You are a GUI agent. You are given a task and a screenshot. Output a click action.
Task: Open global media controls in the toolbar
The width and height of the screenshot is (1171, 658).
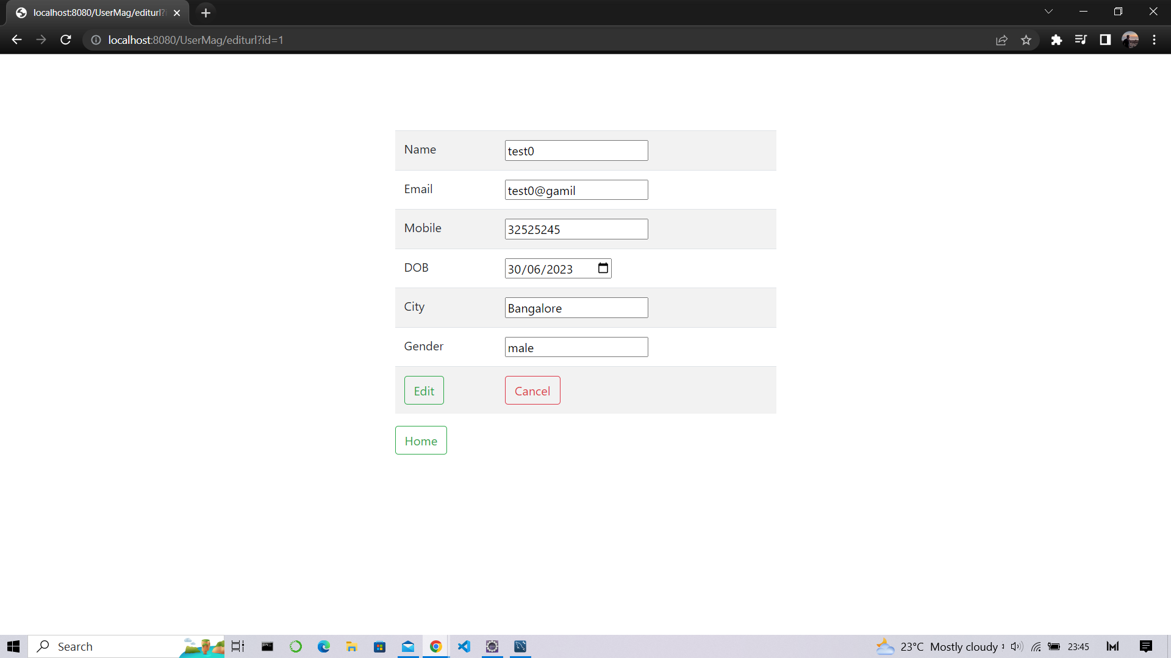tap(1081, 40)
